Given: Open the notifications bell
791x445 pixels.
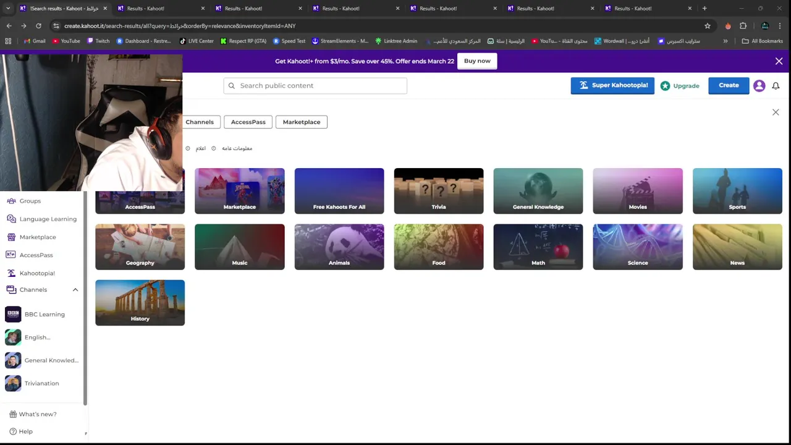Looking at the screenshot, I should [776, 86].
